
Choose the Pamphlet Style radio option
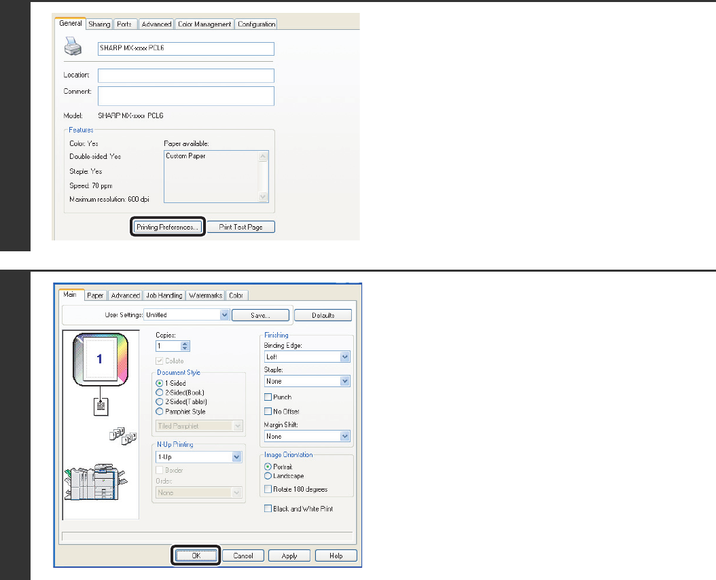pos(160,412)
